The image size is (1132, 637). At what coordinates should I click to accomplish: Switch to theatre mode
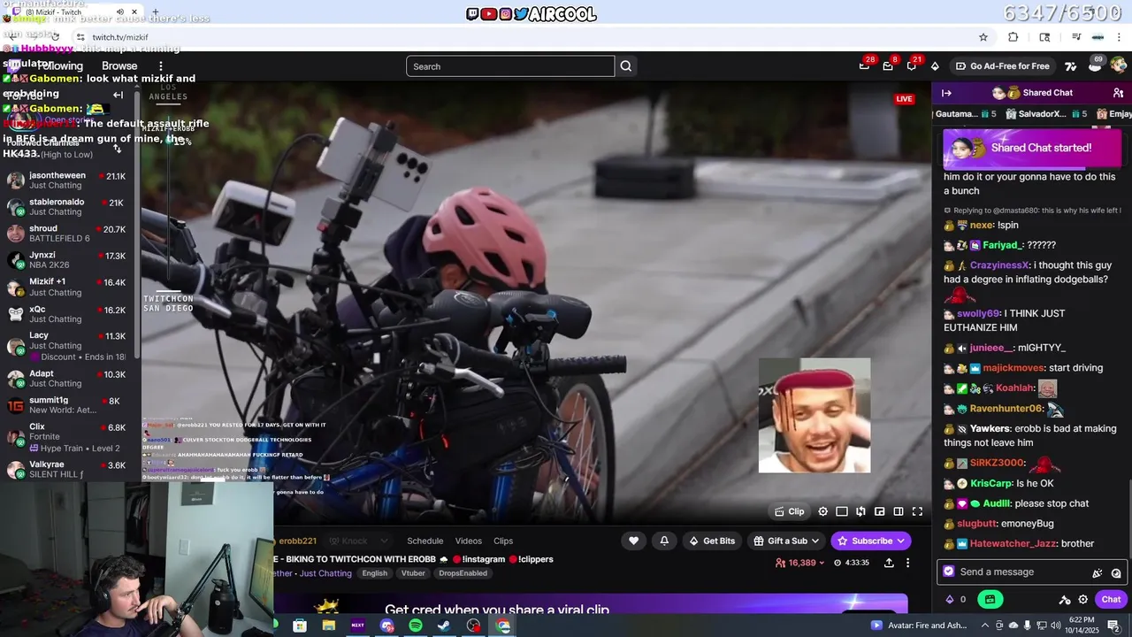coord(842,511)
